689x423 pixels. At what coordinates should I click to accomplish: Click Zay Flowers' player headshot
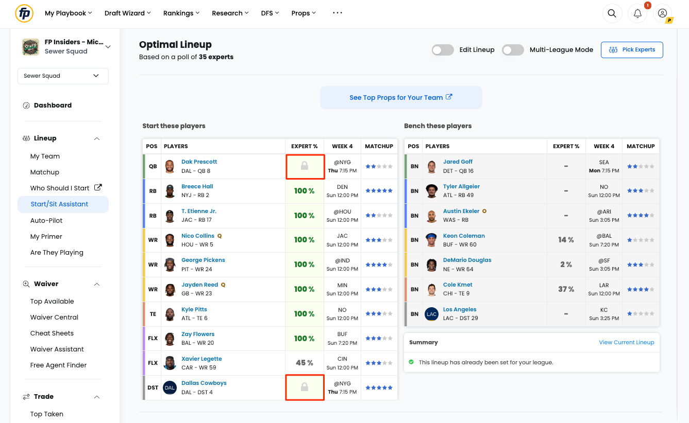point(170,339)
